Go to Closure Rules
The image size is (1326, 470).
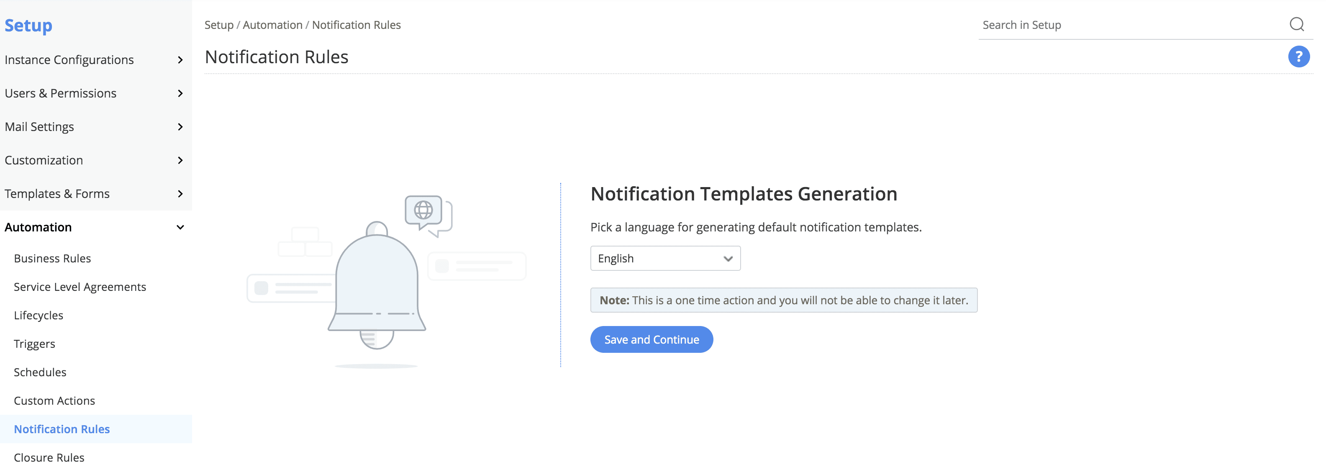(x=49, y=457)
